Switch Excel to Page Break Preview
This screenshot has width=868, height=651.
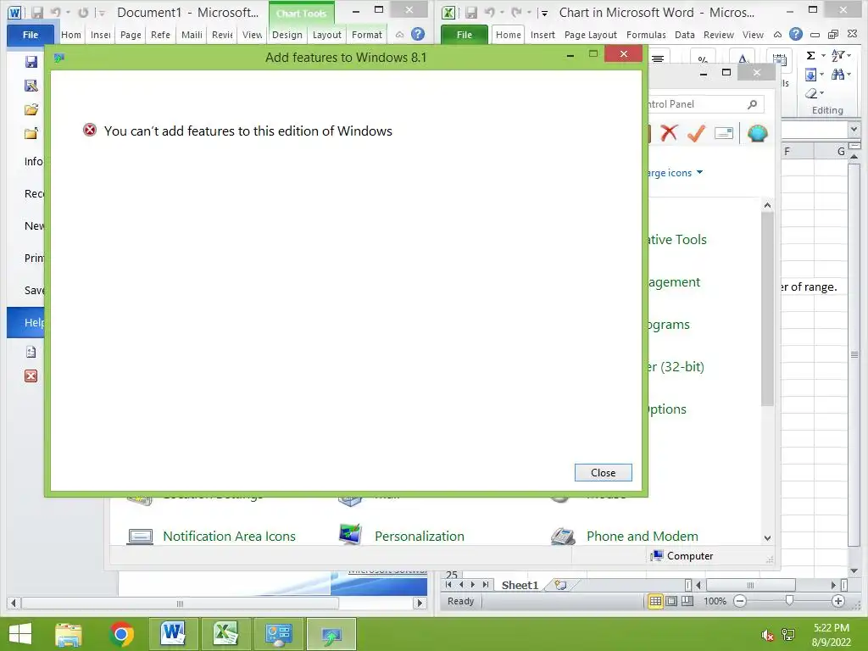pos(687,601)
